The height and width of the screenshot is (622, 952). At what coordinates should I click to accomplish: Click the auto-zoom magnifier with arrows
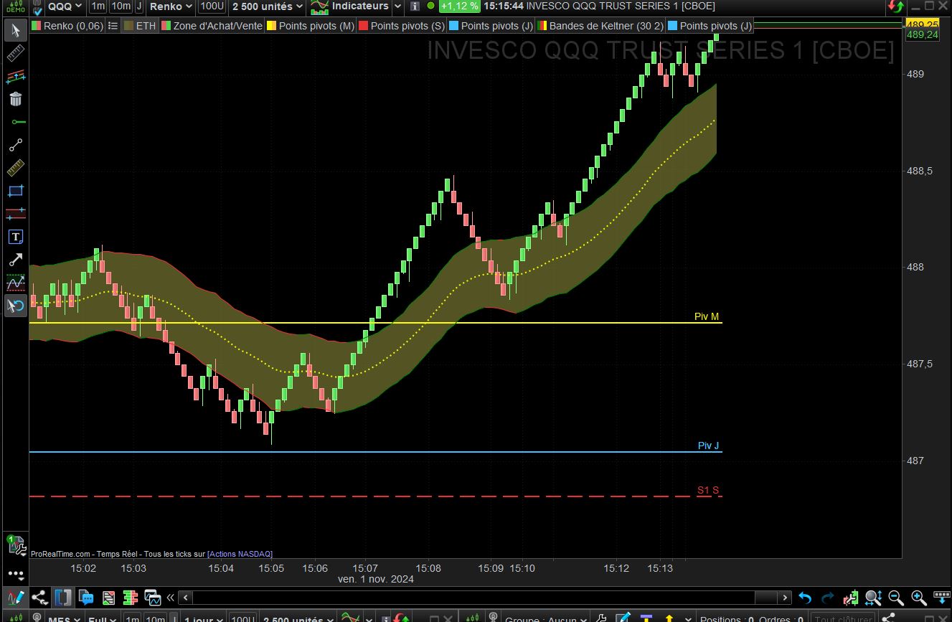coord(873,598)
